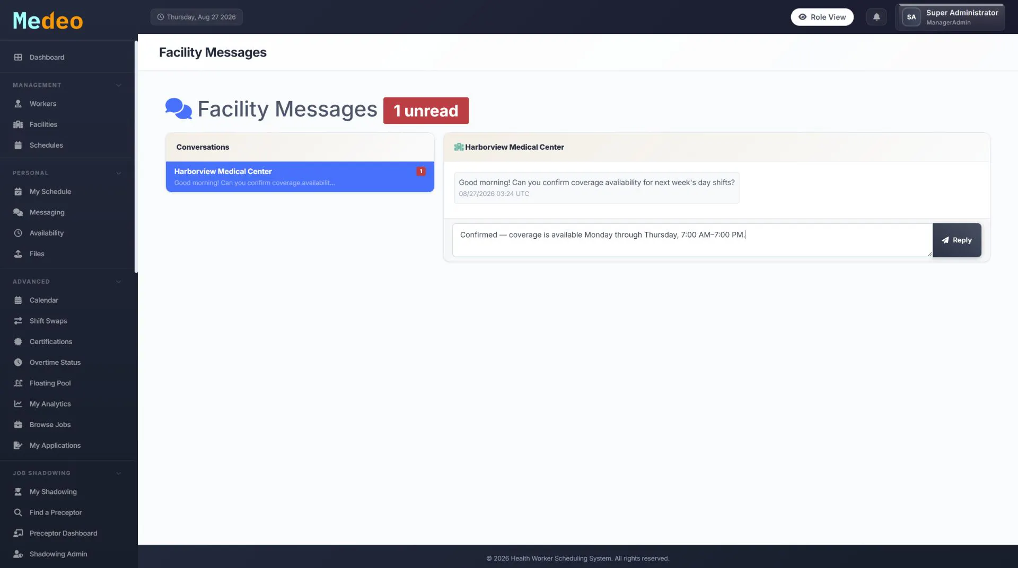
Task: Click the message timestamp 08/27/2026 03:24 UTC
Action: (494, 194)
